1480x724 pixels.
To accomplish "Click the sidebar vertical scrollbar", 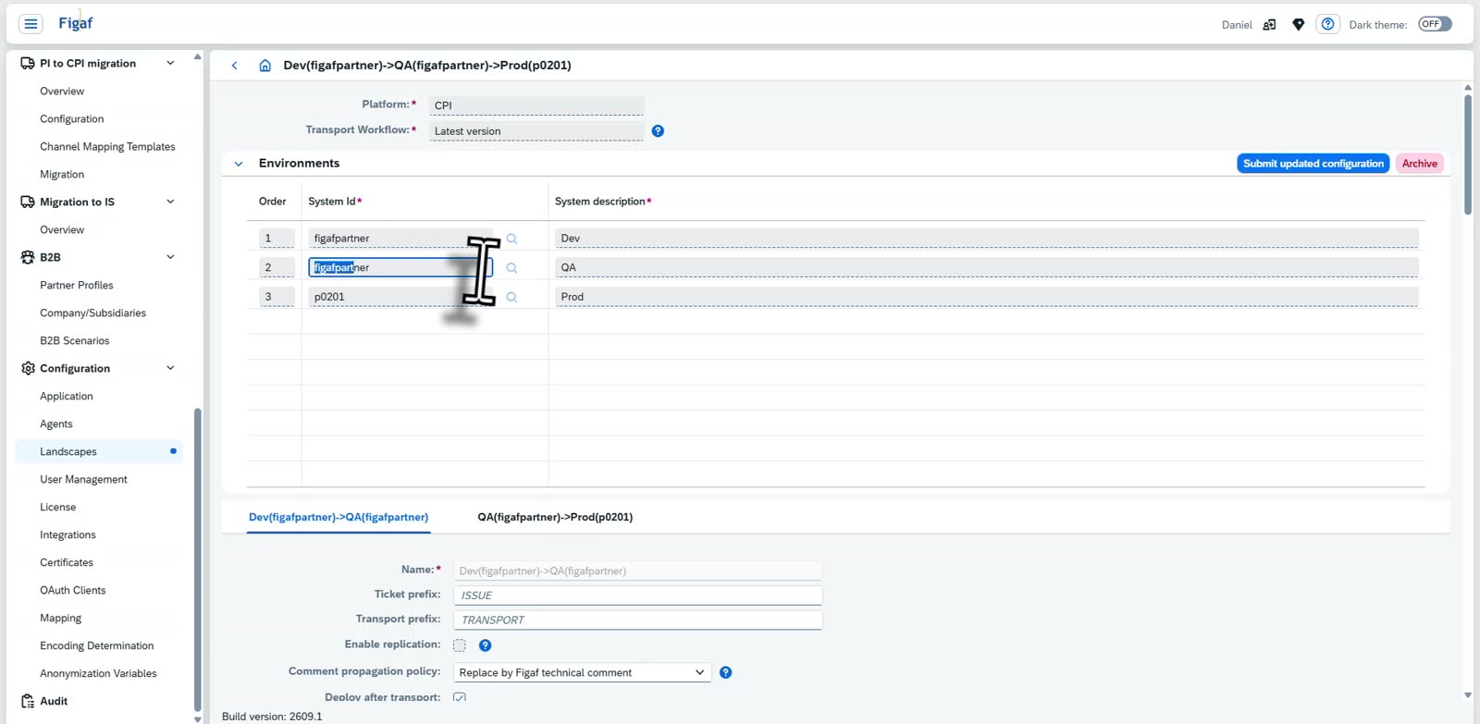I will click(x=197, y=560).
